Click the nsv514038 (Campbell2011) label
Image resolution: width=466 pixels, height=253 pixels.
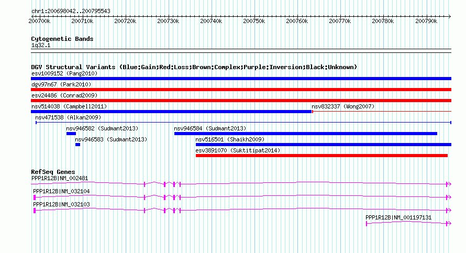pos(69,106)
